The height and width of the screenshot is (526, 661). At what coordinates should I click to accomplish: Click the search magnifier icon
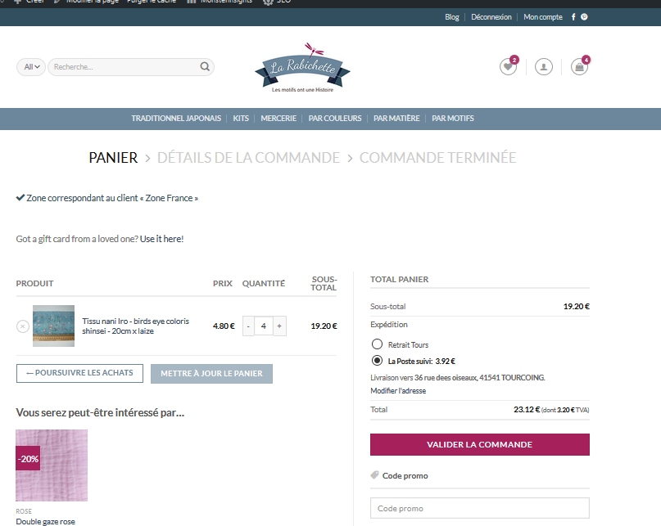(205, 66)
